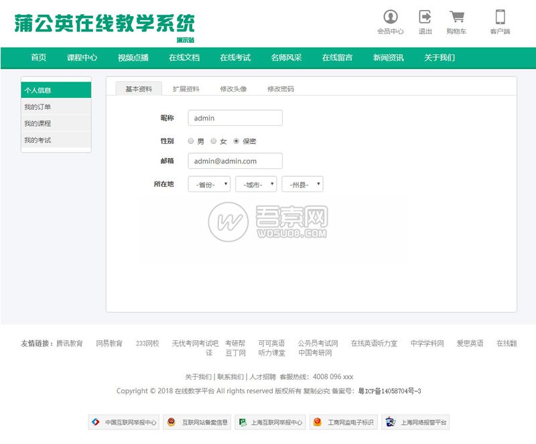Click the nickname input field showing admin
This screenshot has width=536, height=444.
click(x=234, y=118)
